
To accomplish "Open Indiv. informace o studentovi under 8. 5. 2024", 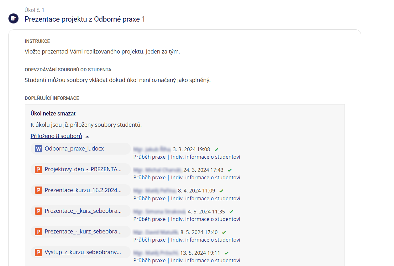I will [206, 240].
